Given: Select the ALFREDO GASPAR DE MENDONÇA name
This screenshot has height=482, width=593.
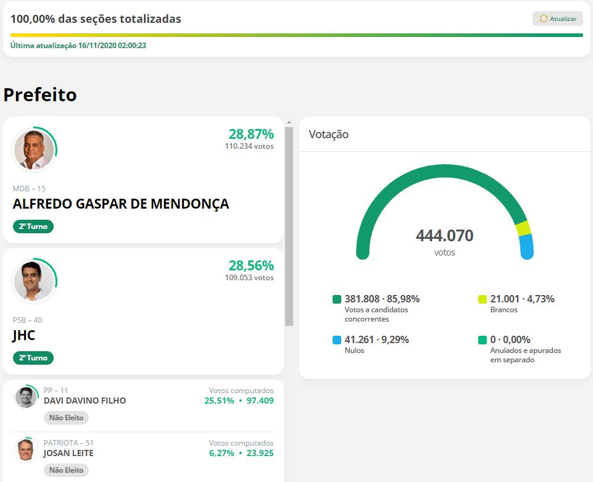Looking at the screenshot, I should (121, 204).
